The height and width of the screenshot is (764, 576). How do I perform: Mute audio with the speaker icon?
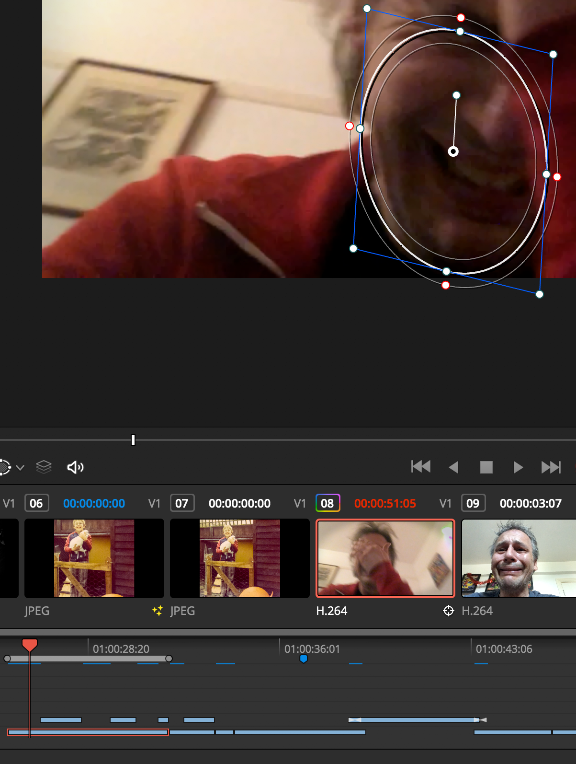tap(75, 467)
